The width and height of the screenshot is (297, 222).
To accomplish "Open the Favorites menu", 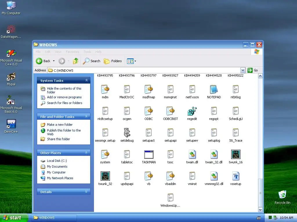I will coord(72,52).
